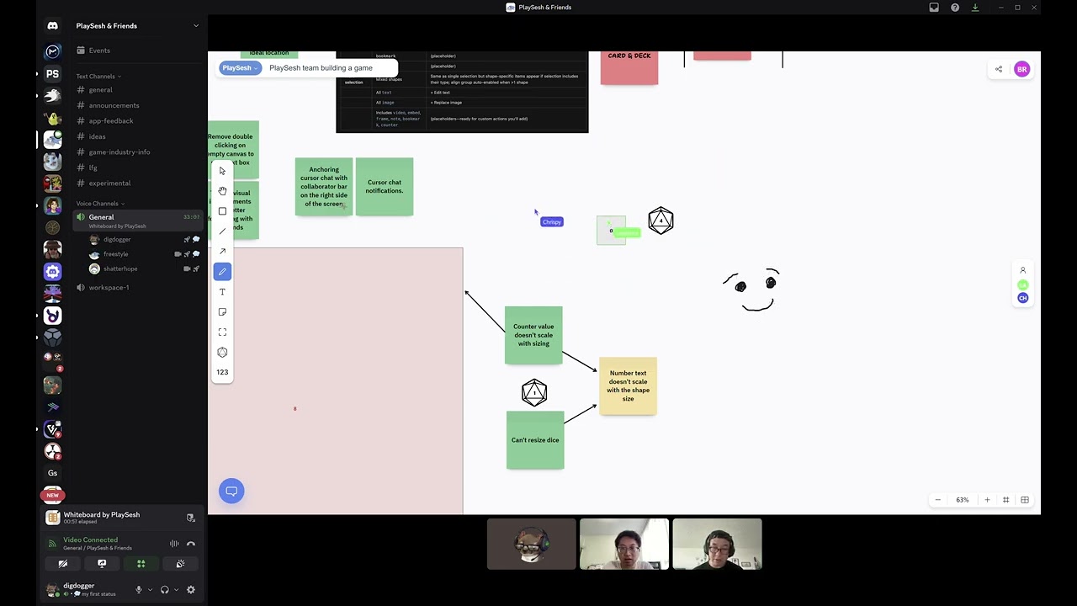Viewport: 1077px width, 606px height.
Task: Open the soundboard button
Action: point(180,564)
